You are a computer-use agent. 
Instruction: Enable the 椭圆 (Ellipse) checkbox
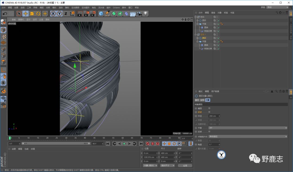(209, 108)
